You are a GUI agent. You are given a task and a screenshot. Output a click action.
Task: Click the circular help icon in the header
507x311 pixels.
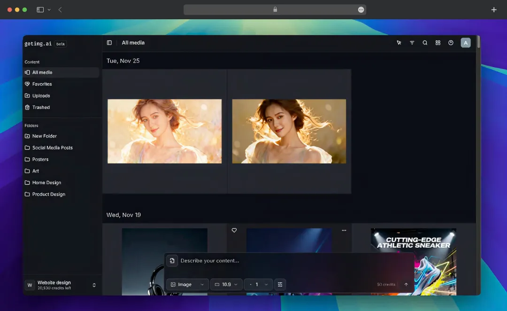pyautogui.click(x=451, y=43)
